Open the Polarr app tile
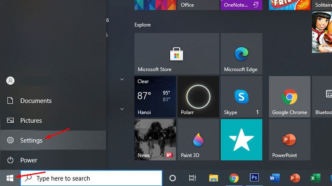This screenshot has width=332, height=186. [x=198, y=97]
